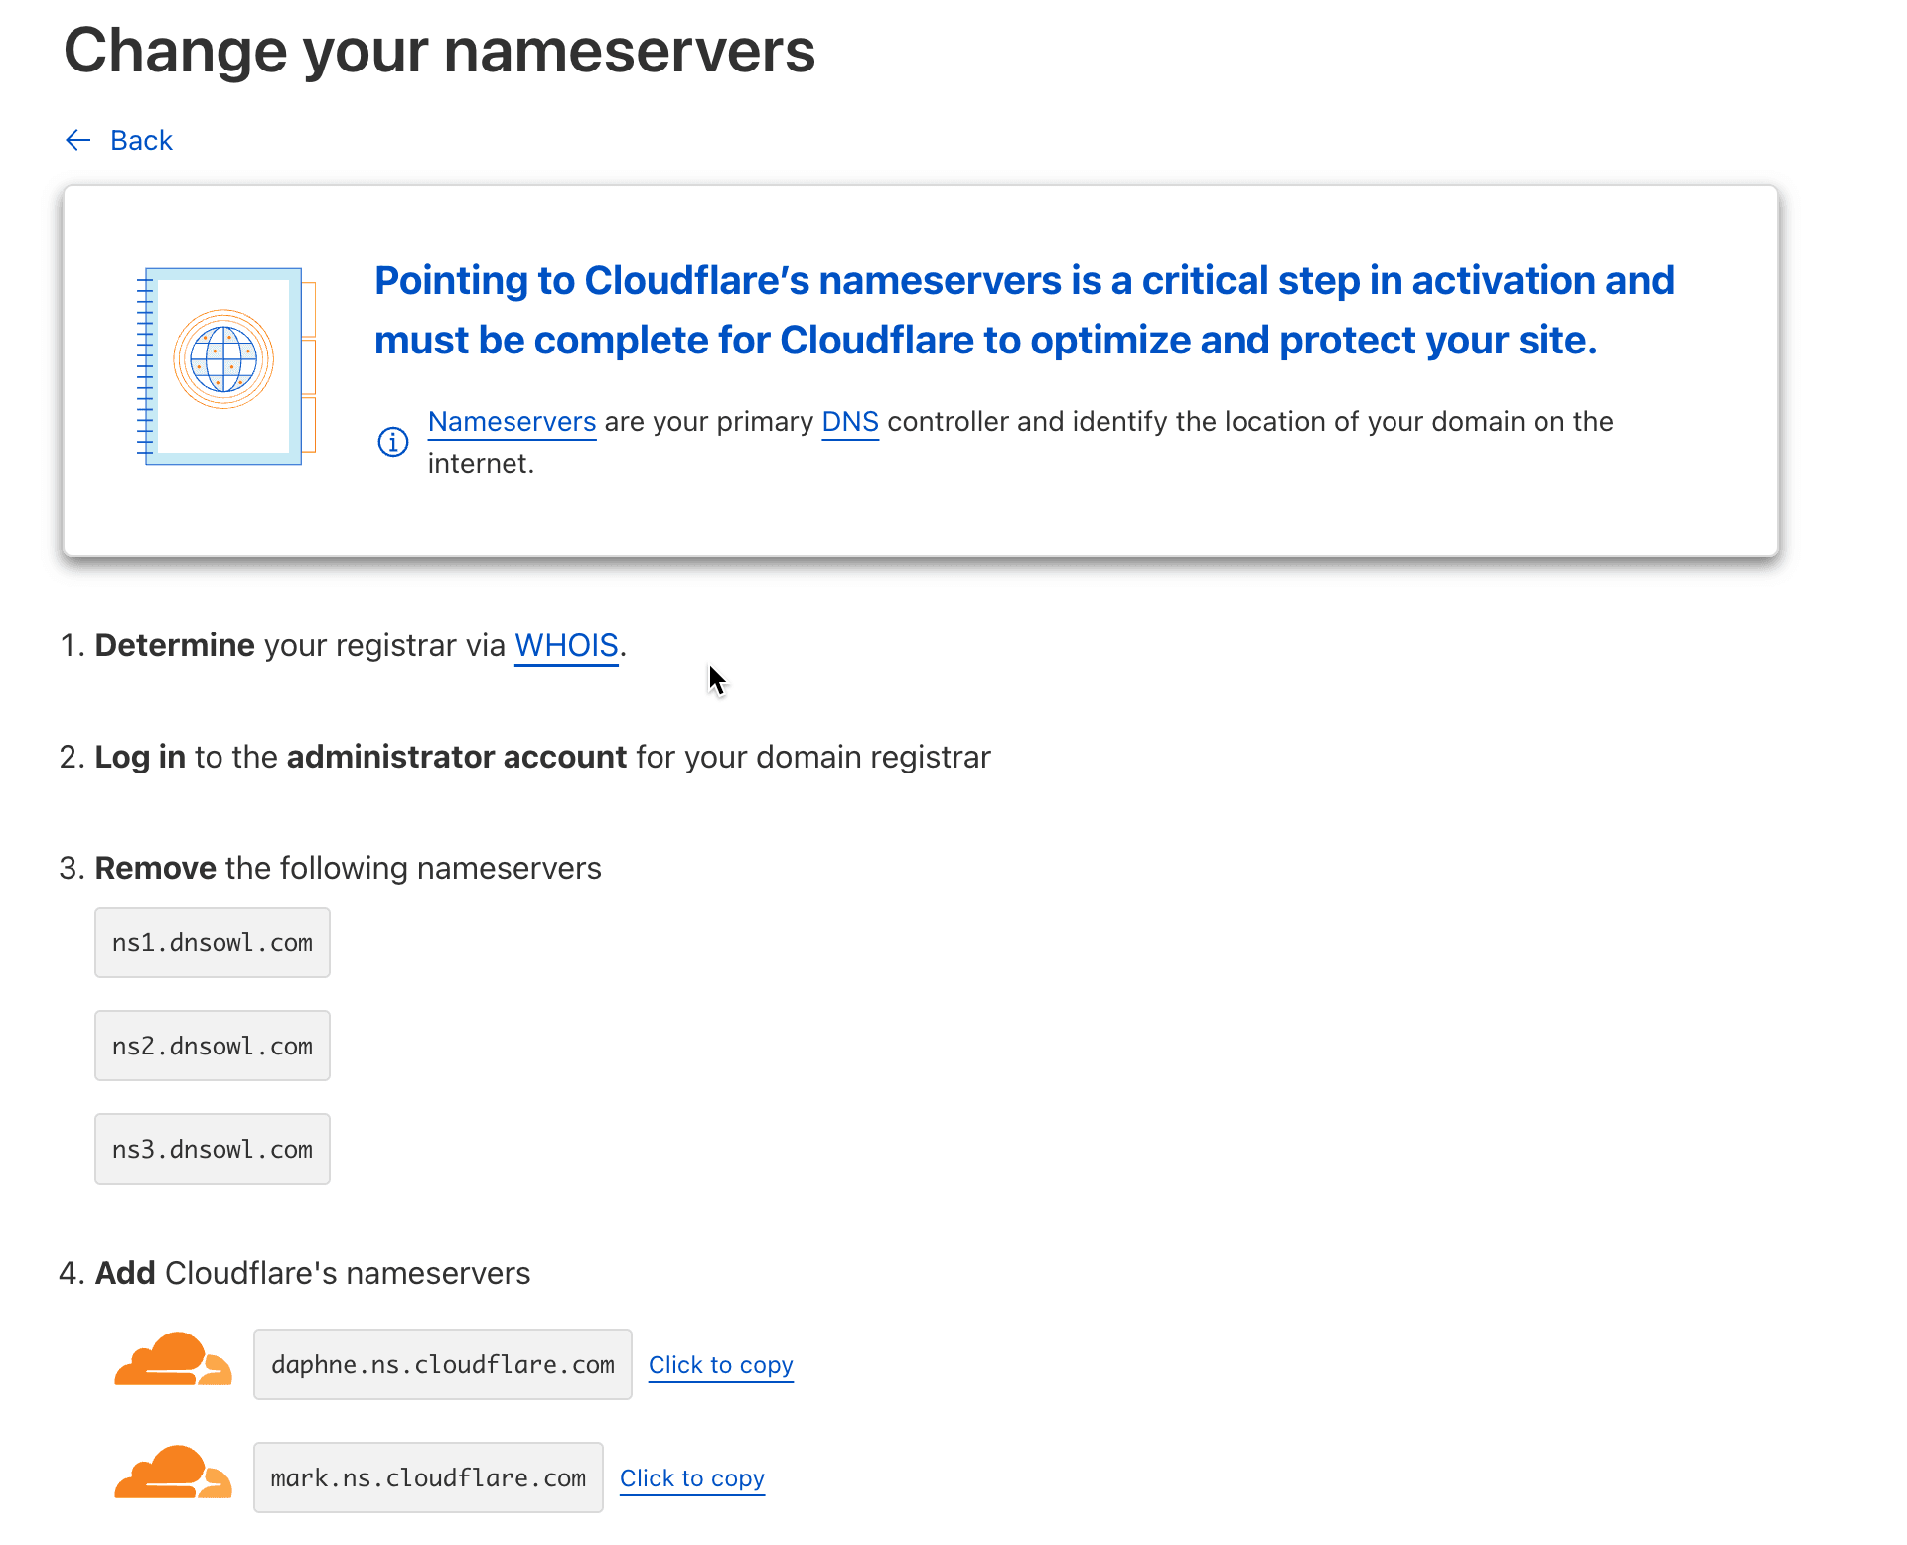
Task: Click the info circle icon
Action: [393, 442]
